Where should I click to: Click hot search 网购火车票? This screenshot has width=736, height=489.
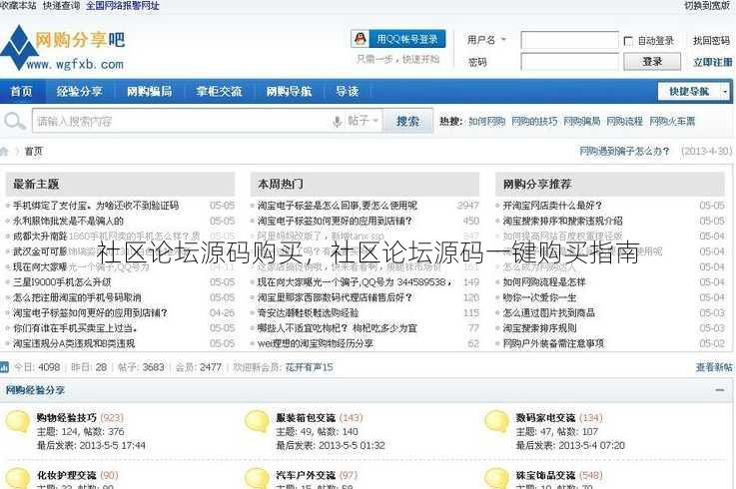672,121
